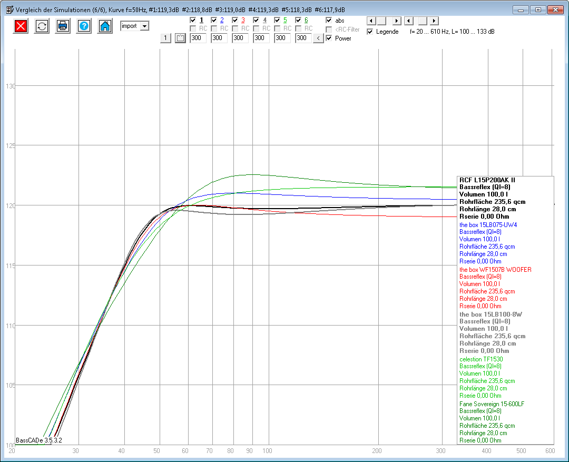This screenshot has height=462, width=569.
Task: Toggle the Legende checkbox
Action: point(370,32)
